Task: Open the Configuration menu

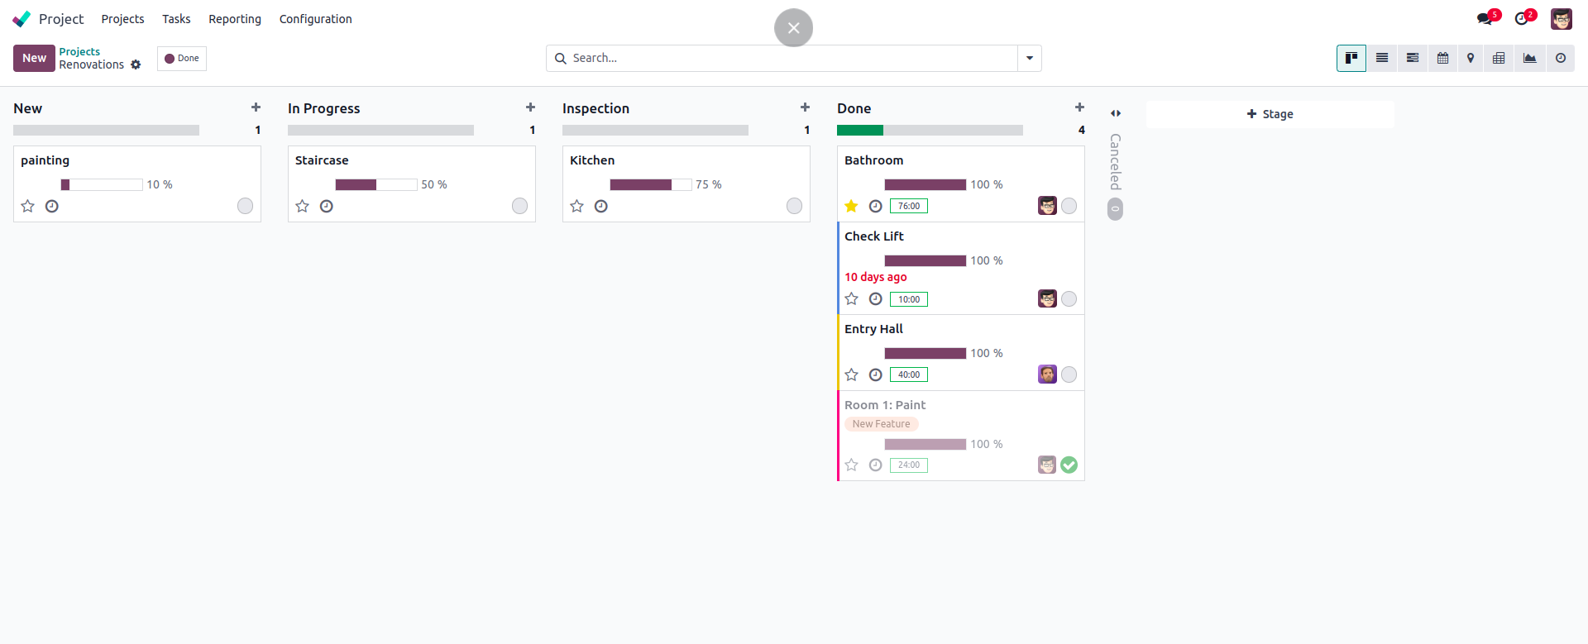Action: 315,19
